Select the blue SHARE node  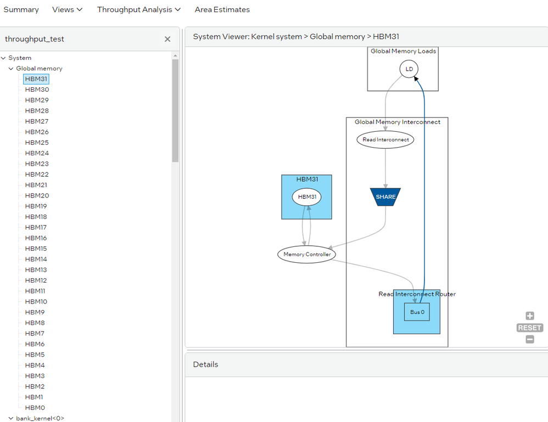tap(385, 197)
